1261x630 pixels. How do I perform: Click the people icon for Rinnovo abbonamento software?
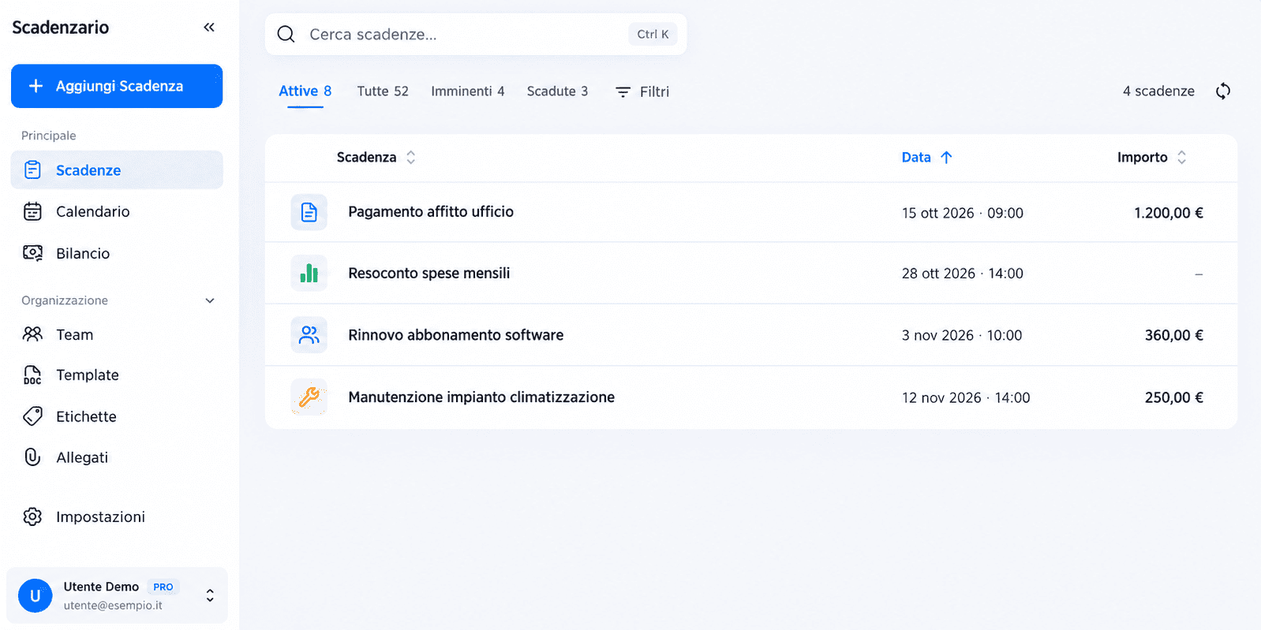click(x=309, y=335)
